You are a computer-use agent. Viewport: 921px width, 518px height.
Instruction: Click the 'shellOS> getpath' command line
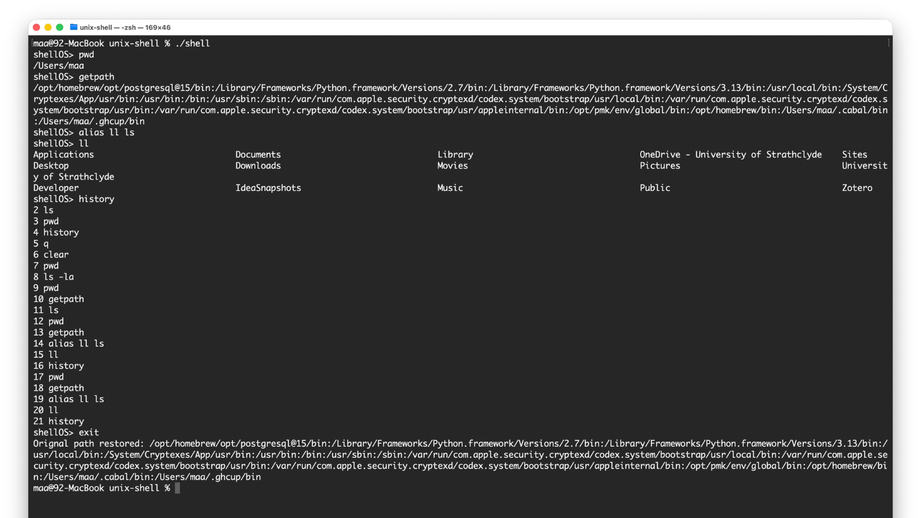[74, 77]
